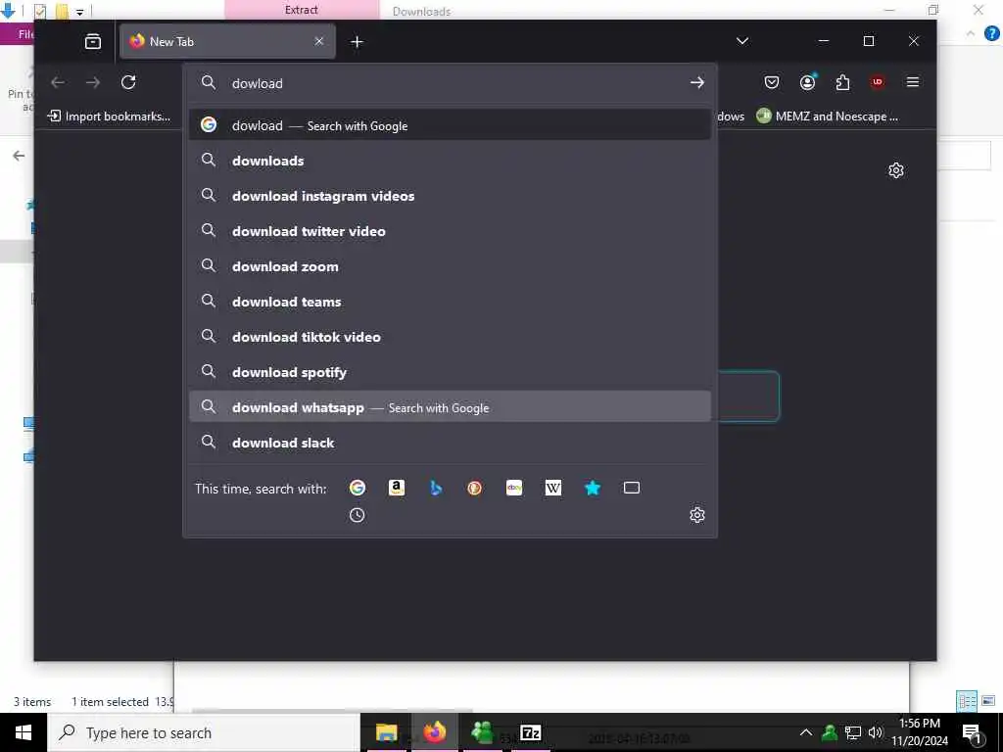The height and width of the screenshot is (752, 1003).
Task: Collapse the File Explorer ribbon chevron
Action: 971,34
